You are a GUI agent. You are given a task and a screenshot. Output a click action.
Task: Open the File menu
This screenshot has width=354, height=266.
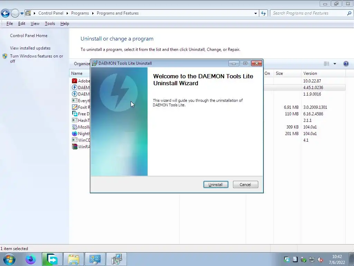9,24
